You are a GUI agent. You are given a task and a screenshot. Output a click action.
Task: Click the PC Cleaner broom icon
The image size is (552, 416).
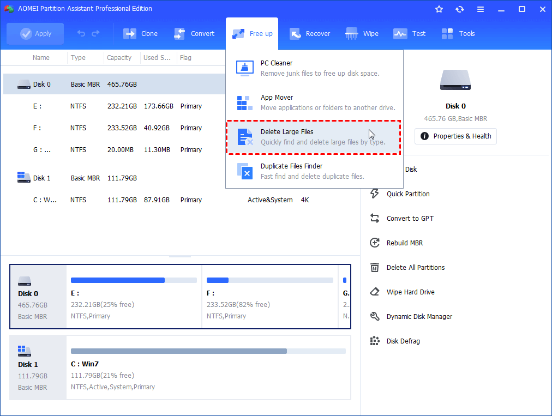[245, 68]
